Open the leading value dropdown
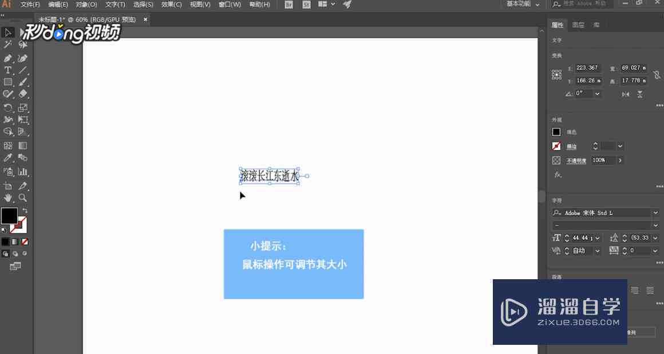 (655, 238)
